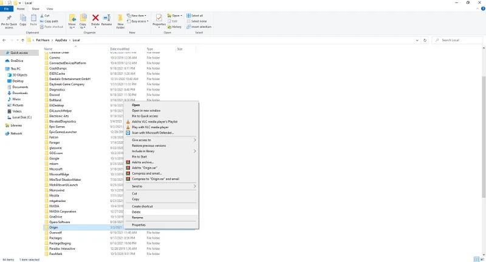The height and width of the screenshot is (262, 486).
Task: Sort by the Name column header
Action: coord(75,49)
